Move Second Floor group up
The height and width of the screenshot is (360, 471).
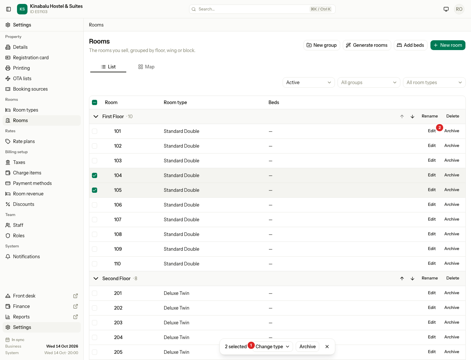tap(402, 279)
